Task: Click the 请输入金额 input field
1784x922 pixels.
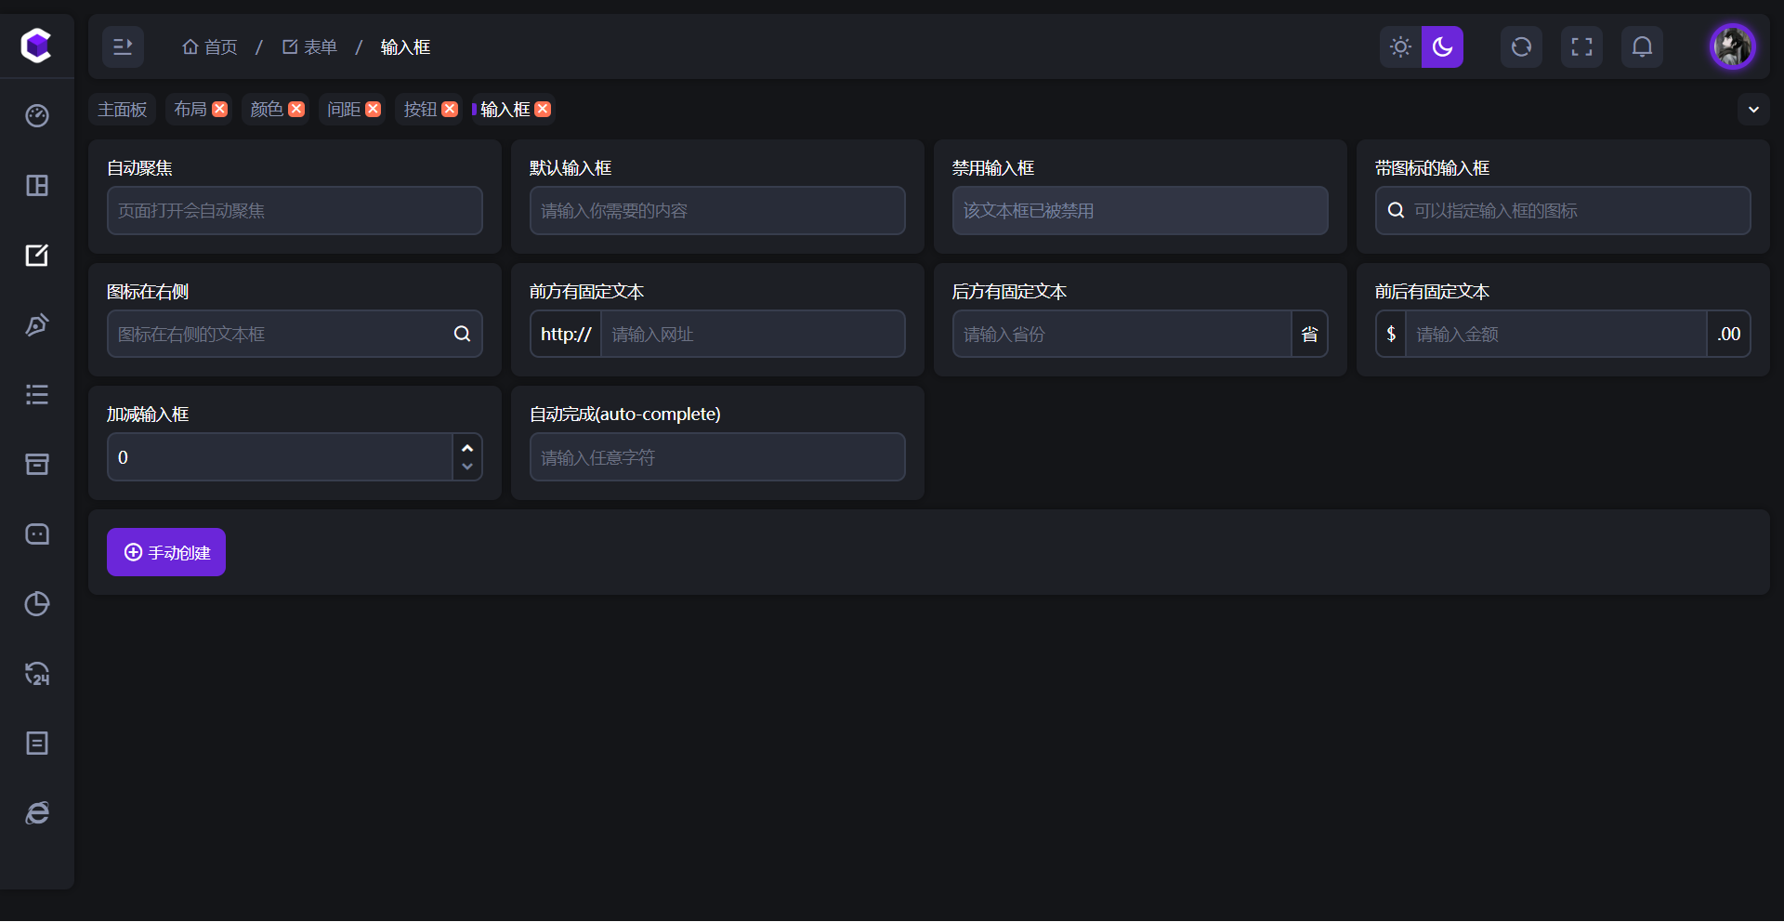Action: (1556, 335)
